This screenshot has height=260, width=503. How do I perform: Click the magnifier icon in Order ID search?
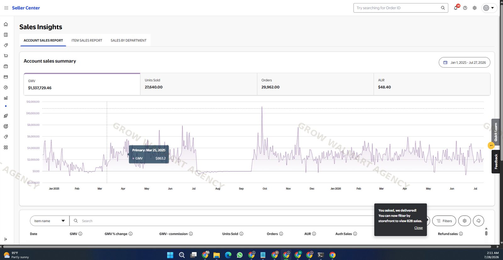(443, 8)
